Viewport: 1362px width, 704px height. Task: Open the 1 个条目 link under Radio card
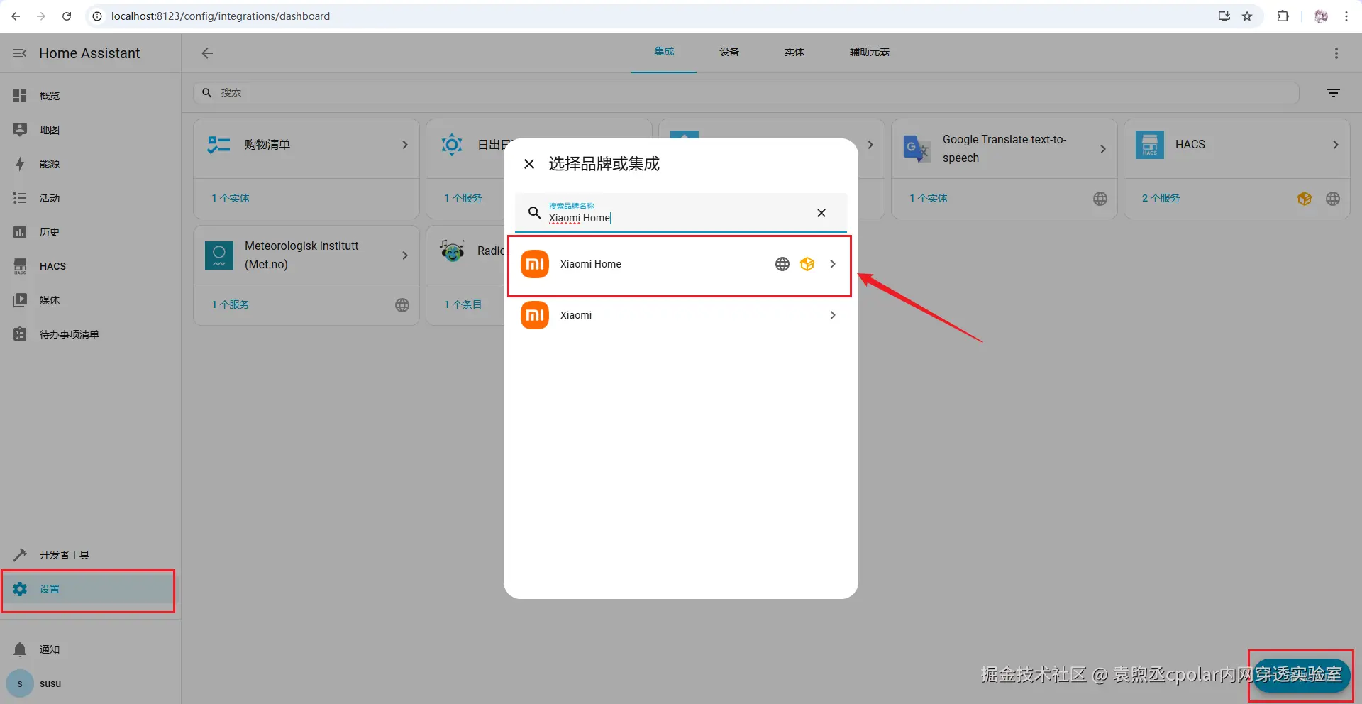[463, 305]
